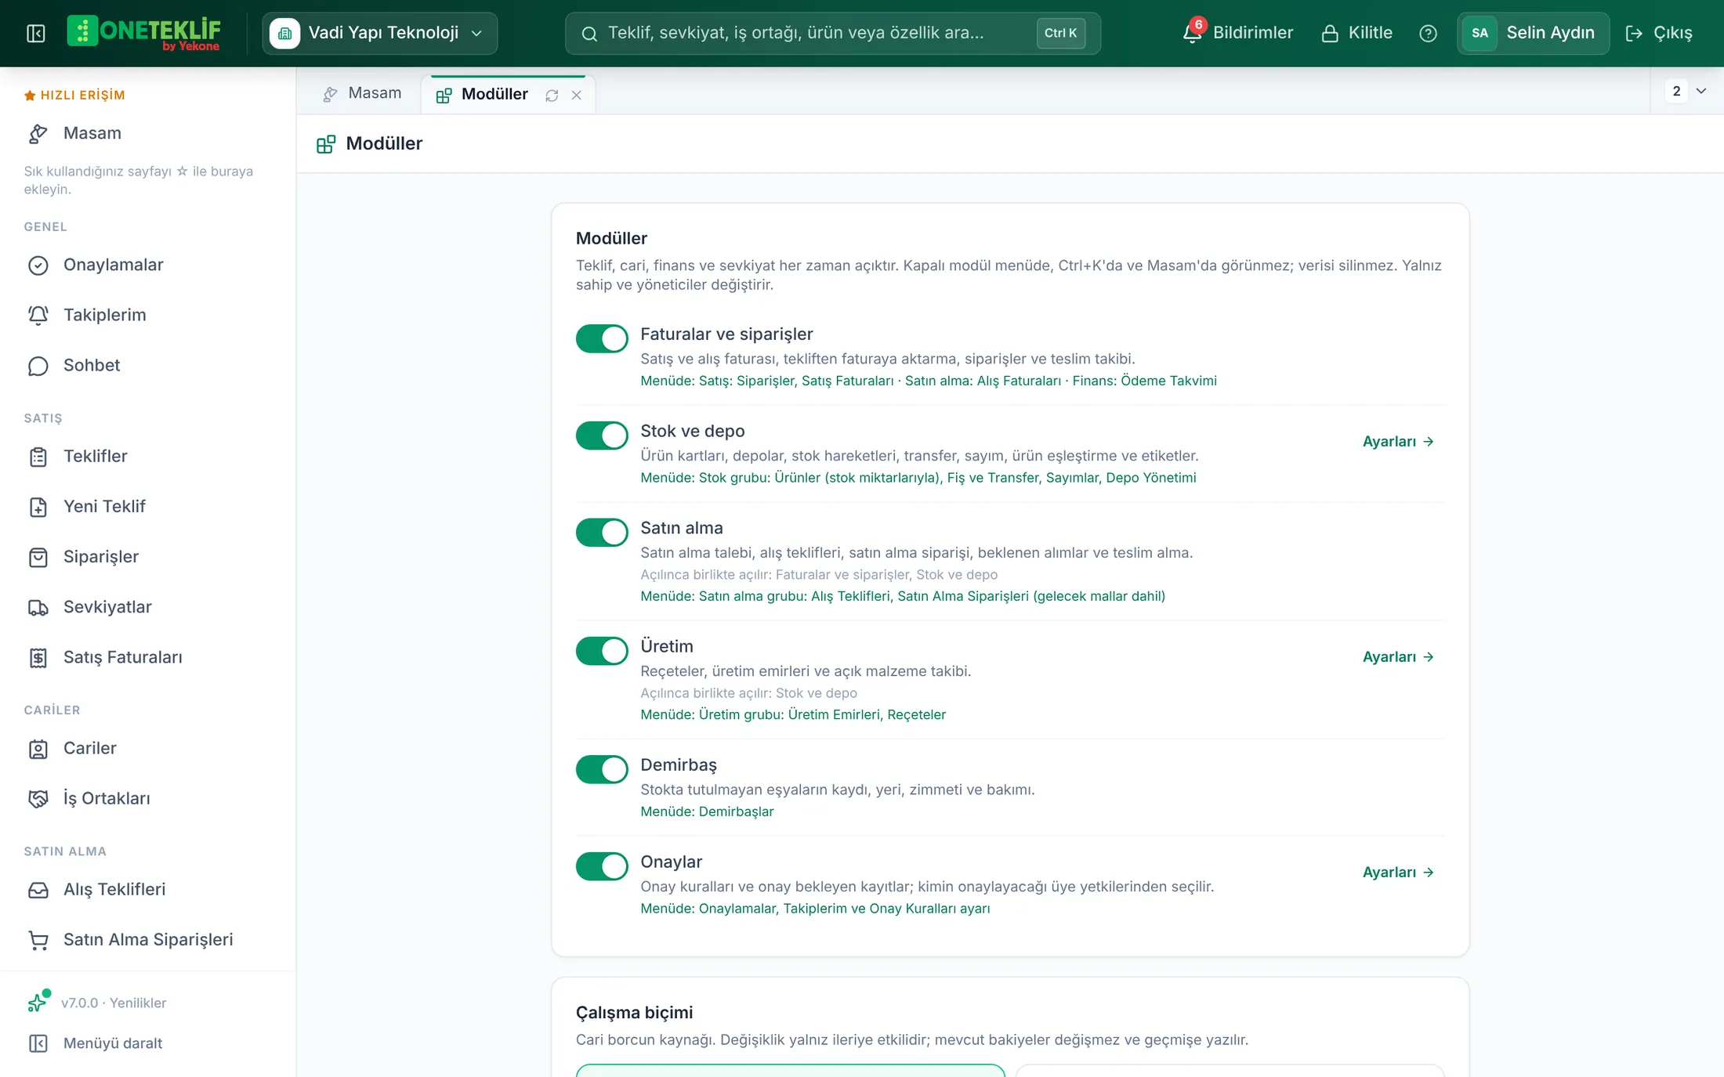Focus the global search field
1724x1077 pixels.
[832, 33]
